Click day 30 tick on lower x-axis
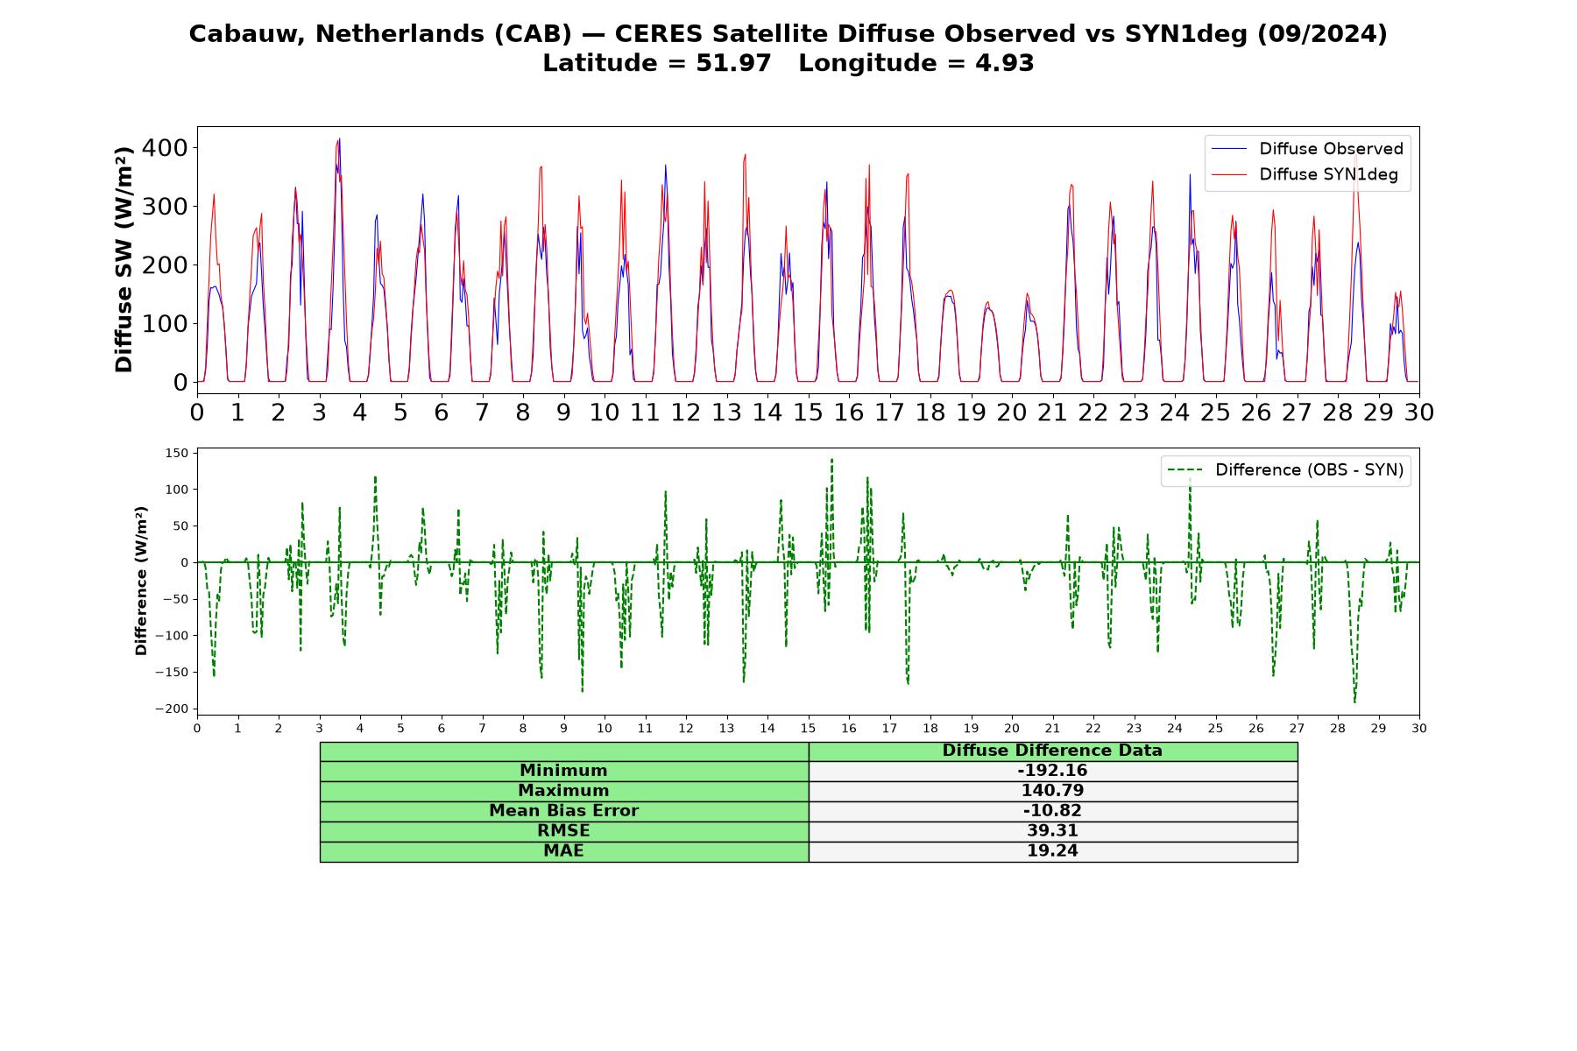 (x=1419, y=729)
